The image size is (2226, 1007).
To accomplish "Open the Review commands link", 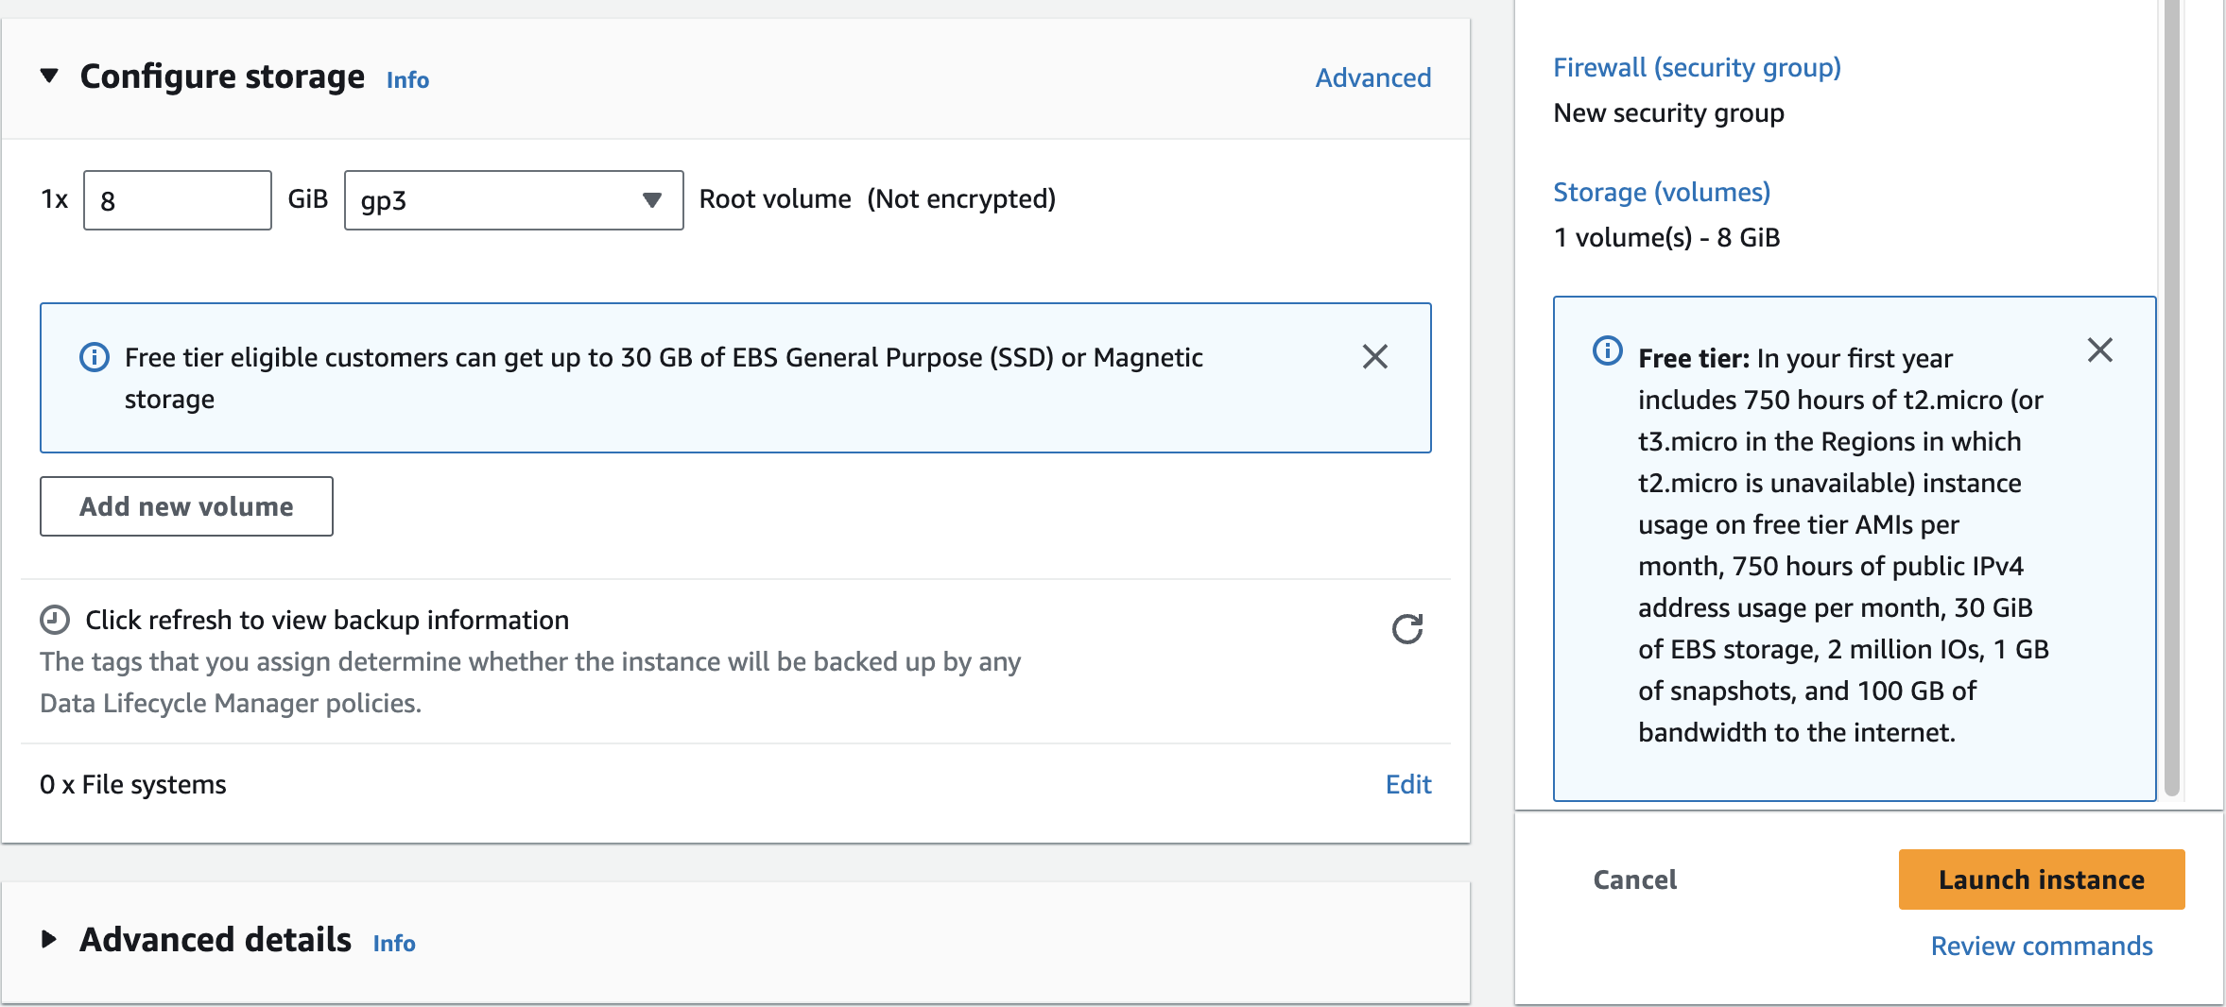I will coord(2041,946).
